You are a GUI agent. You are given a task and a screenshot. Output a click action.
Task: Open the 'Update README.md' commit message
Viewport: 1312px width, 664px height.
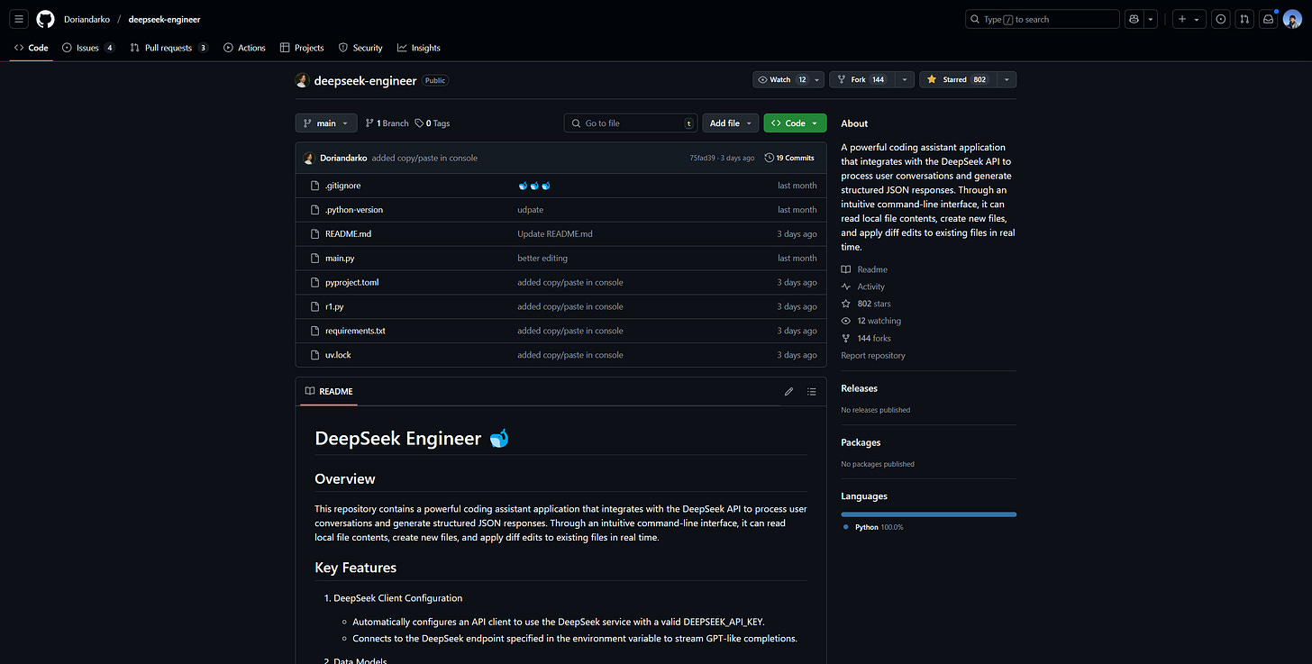555,233
